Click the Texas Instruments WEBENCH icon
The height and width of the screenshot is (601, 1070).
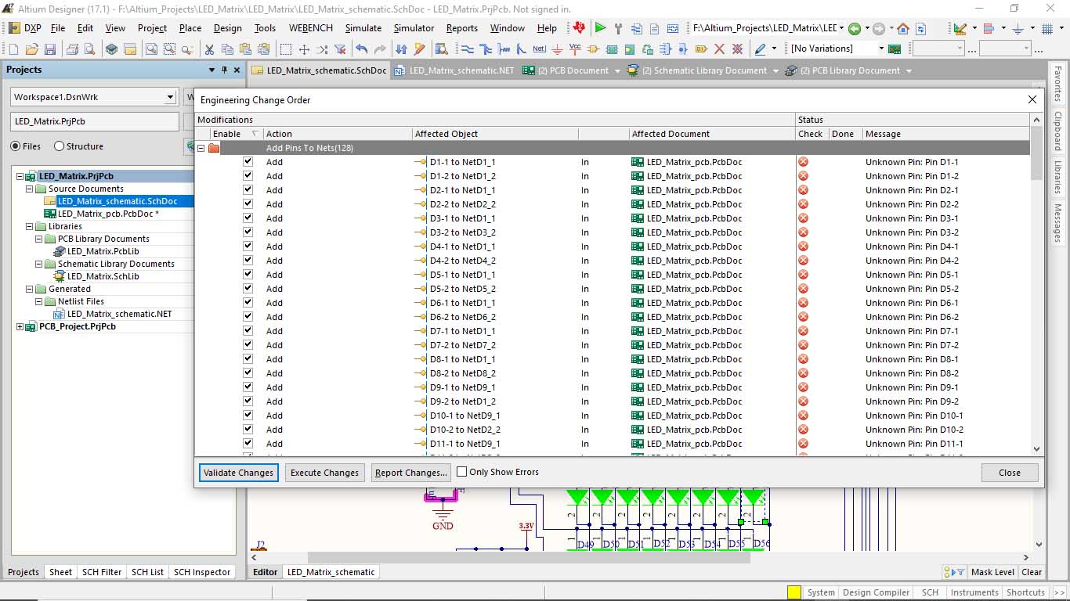(579, 28)
